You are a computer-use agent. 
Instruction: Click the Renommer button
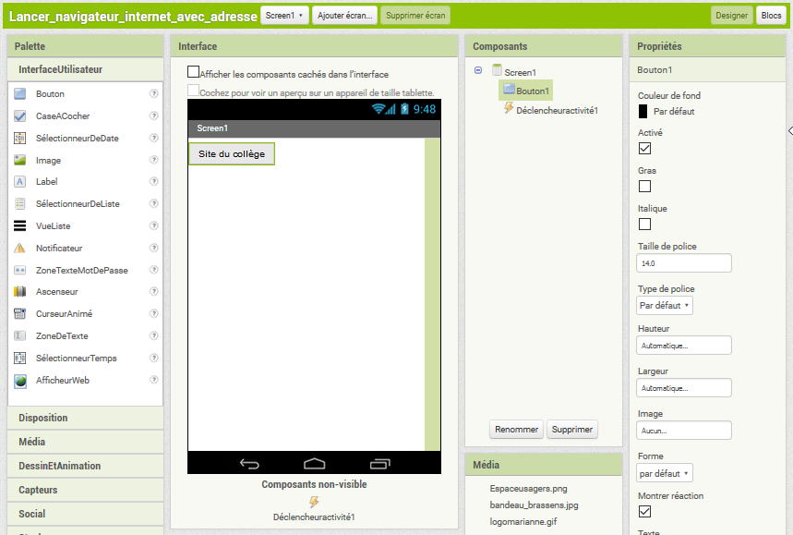point(516,429)
